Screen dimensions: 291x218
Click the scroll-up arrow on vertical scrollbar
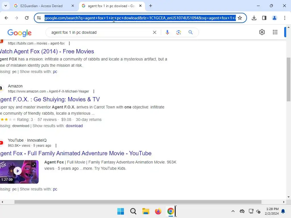tap(288, 27)
